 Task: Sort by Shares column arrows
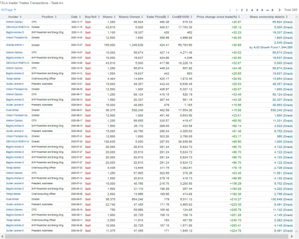pos(115,17)
